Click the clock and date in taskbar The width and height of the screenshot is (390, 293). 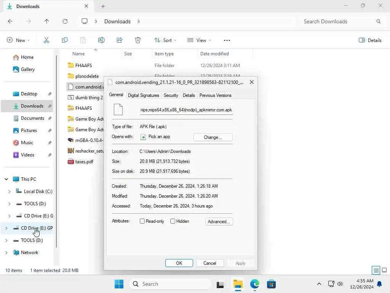(x=362, y=284)
